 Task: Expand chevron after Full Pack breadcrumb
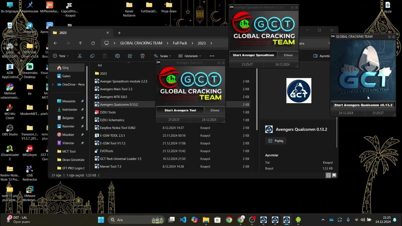pyautogui.click(x=192, y=43)
